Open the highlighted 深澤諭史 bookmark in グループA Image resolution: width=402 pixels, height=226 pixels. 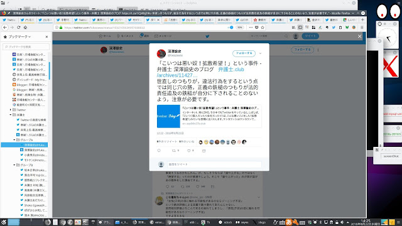pos(24,145)
